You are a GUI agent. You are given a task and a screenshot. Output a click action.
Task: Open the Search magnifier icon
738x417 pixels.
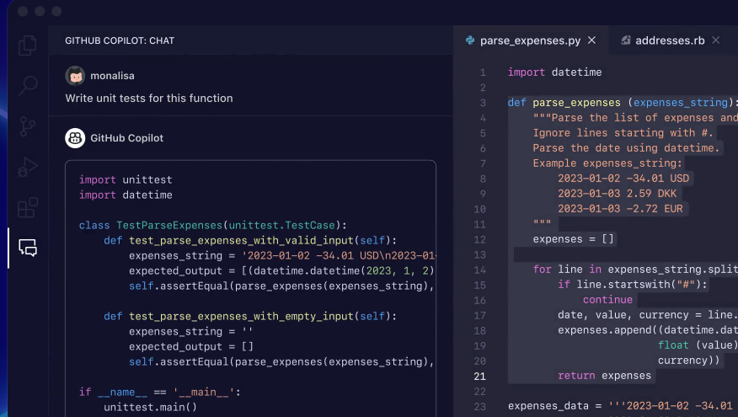(x=28, y=85)
